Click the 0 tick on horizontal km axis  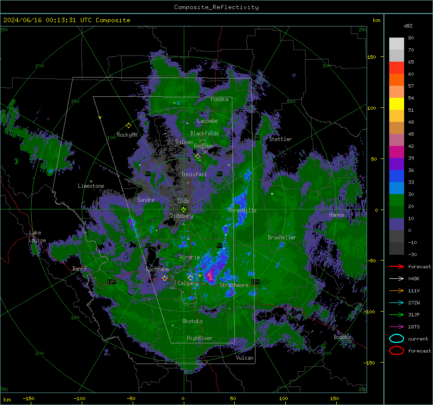click(x=183, y=398)
